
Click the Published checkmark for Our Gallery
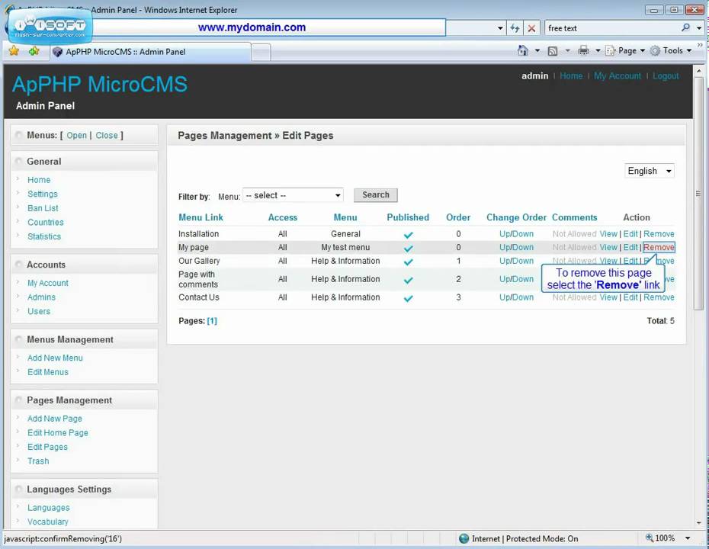[x=409, y=262]
